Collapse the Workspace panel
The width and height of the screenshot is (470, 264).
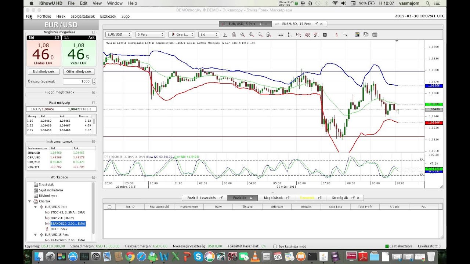(x=93, y=177)
